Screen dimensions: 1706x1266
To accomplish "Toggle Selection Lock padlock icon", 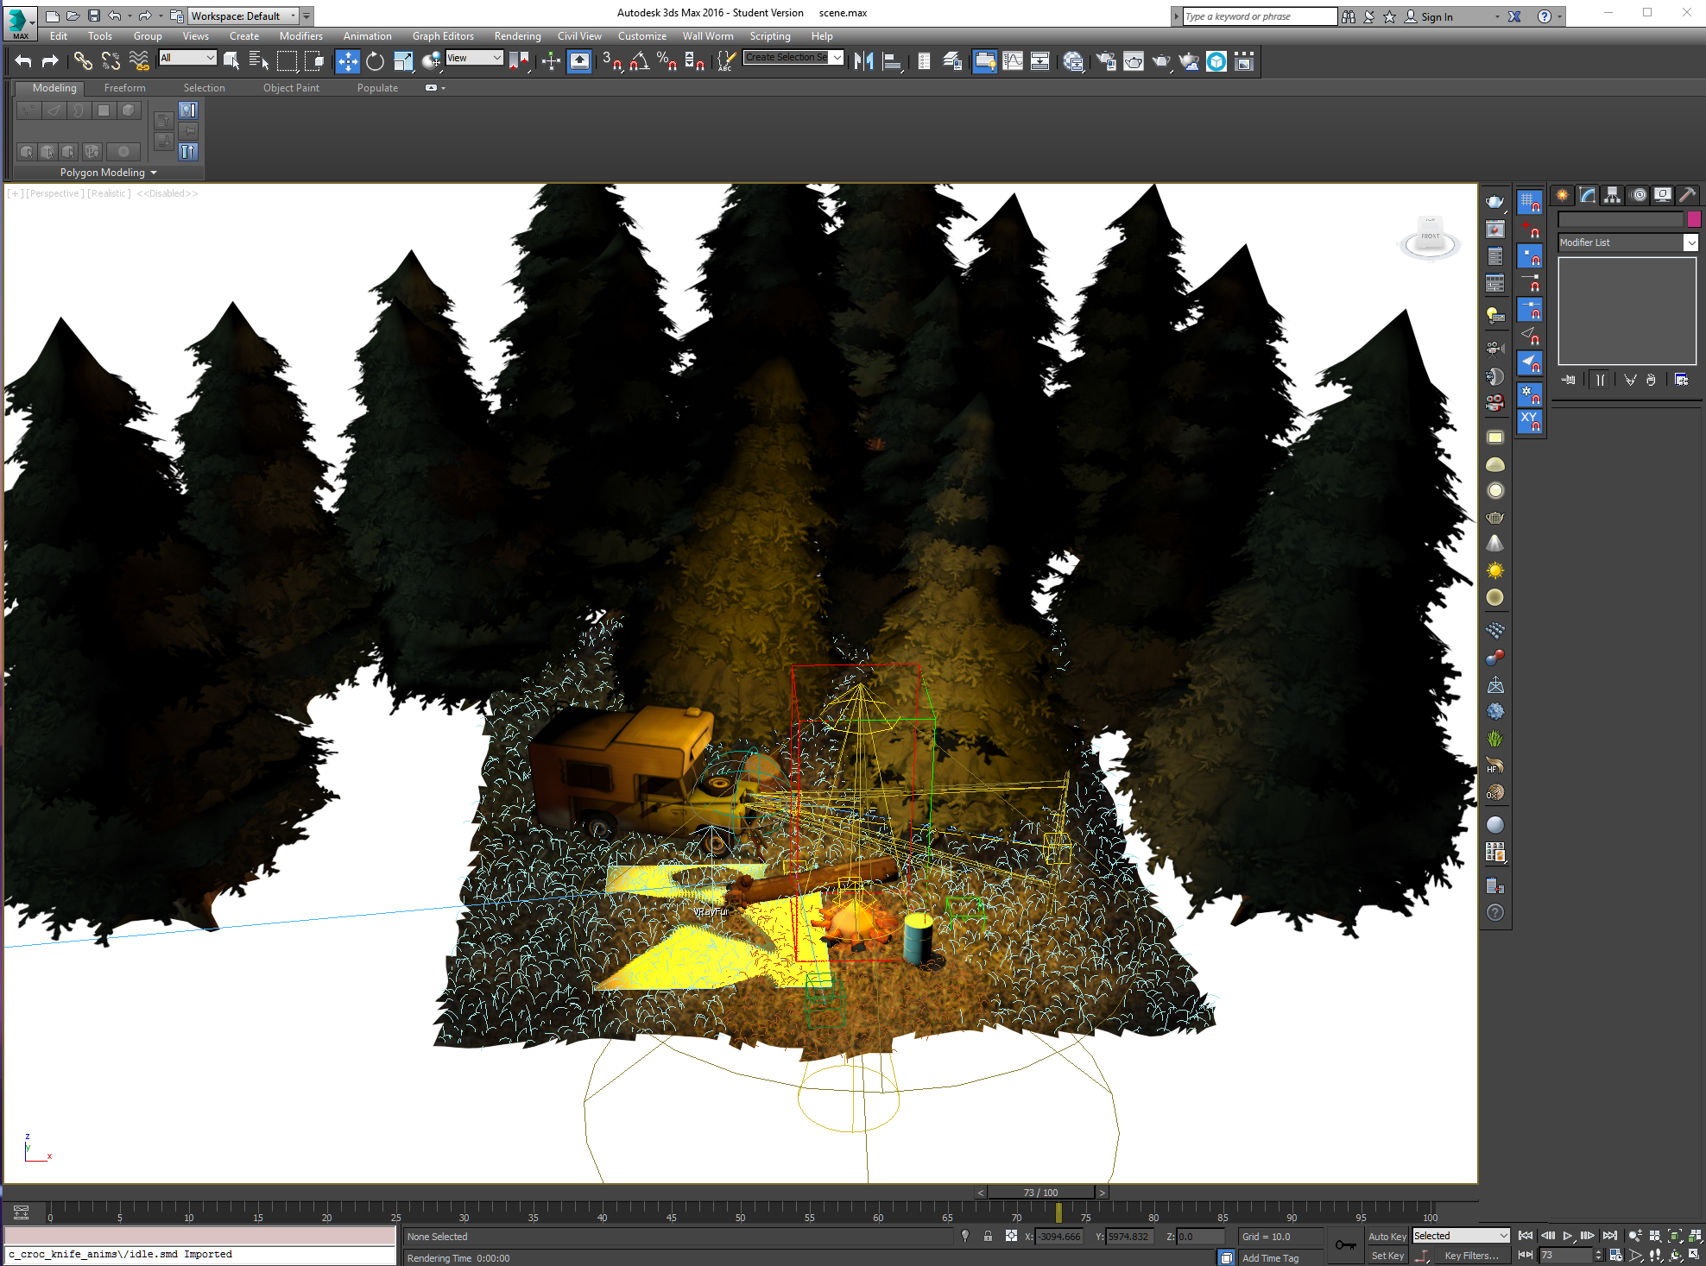I will [988, 1237].
